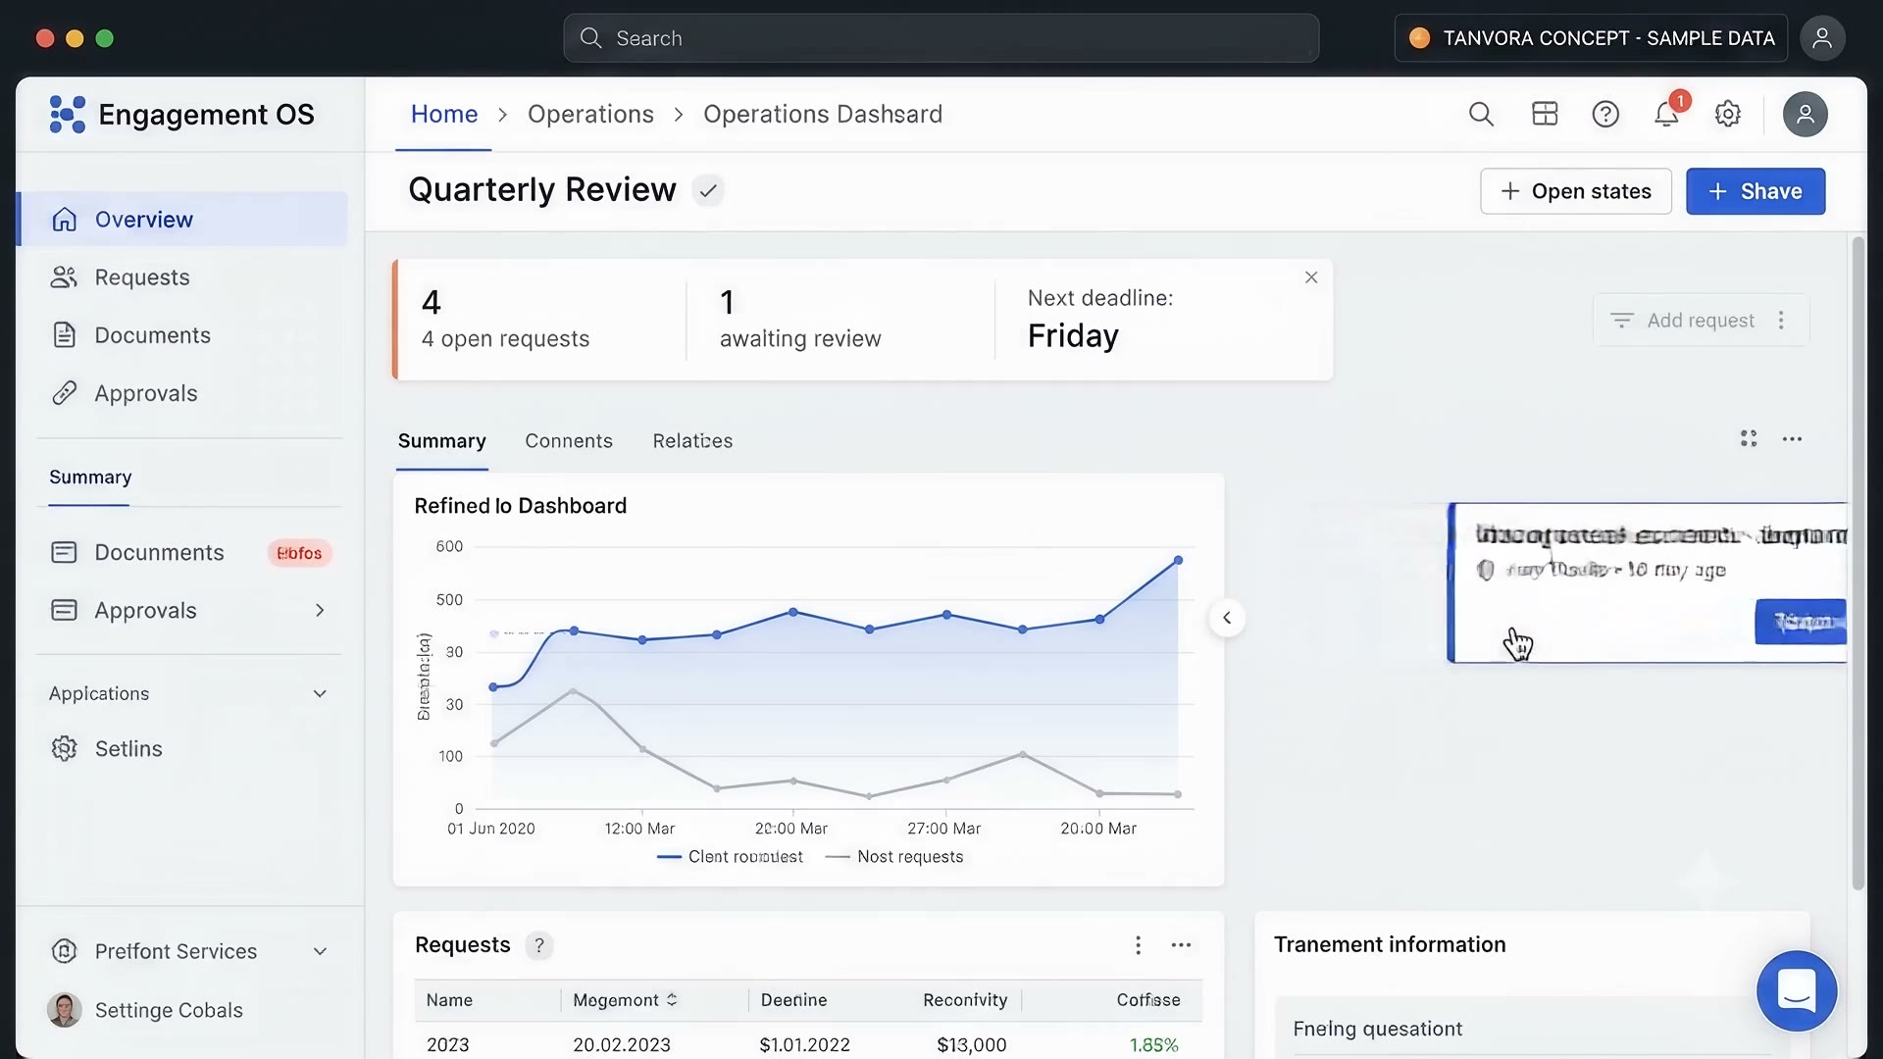Open horizontal ellipsis in Requests panel
The image size is (1883, 1059).
tap(1181, 945)
